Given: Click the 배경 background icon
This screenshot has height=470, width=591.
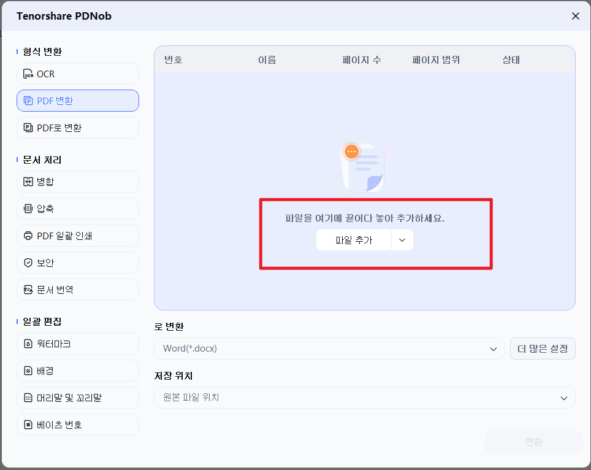Looking at the screenshot, I should coord(28,371).
